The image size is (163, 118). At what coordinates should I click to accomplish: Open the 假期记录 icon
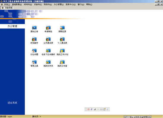tap(62, 28)
